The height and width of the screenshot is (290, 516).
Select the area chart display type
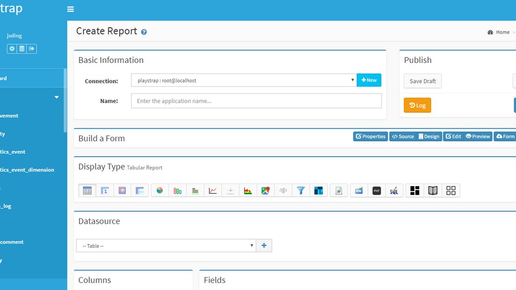(x=248, y=191)
